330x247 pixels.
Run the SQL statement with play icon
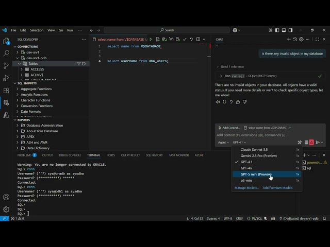(151, 39)
